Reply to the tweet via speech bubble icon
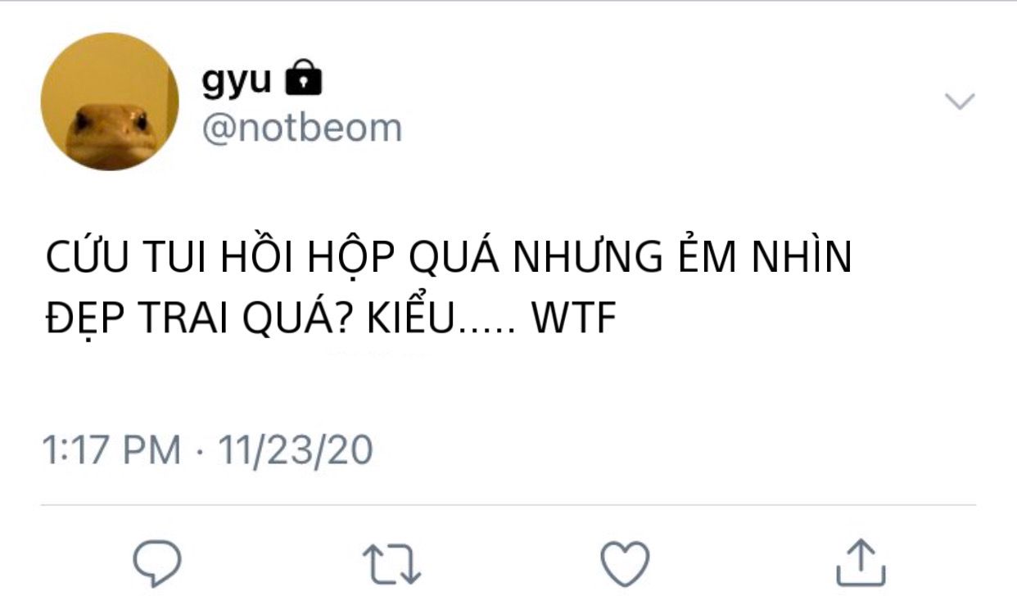The height and width of the screenshot is (614, 1017). click(x=156, y=562)
